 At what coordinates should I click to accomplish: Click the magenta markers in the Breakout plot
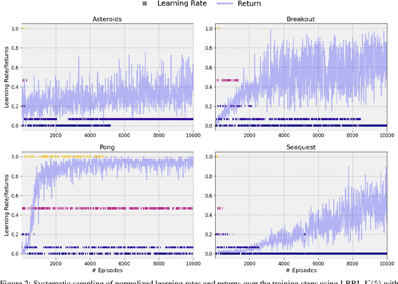(228, 80)
